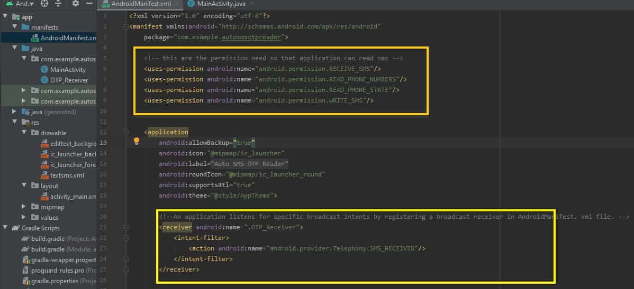Viewport: 634px width, 289px height.
Task: Collapse the manifests folder
Action: [15, 27]
